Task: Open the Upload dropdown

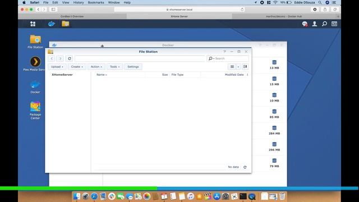Action: (57, 67)
